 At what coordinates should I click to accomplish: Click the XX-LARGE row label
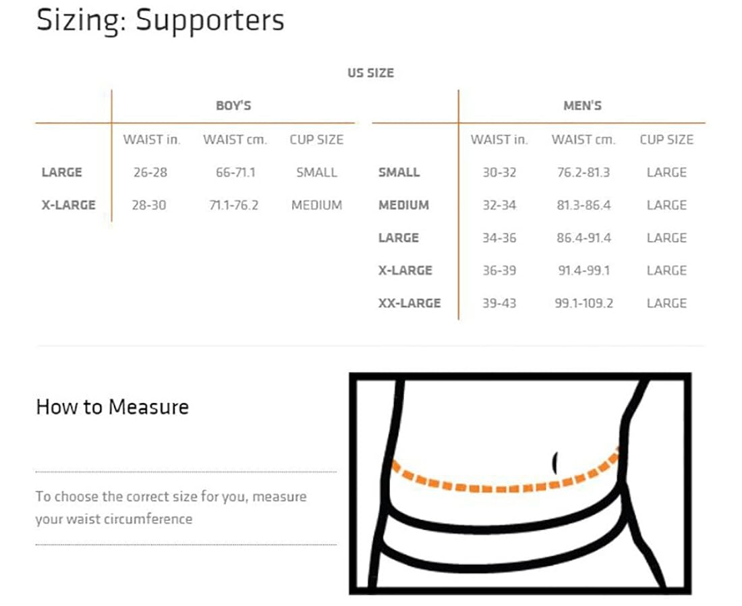pos(409,303)
